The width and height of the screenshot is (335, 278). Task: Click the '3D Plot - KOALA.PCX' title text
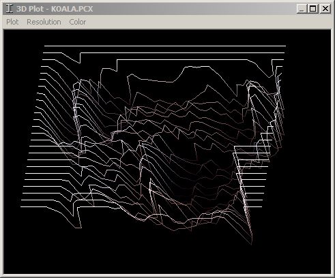pyautogui.click(x=55, y=9)
